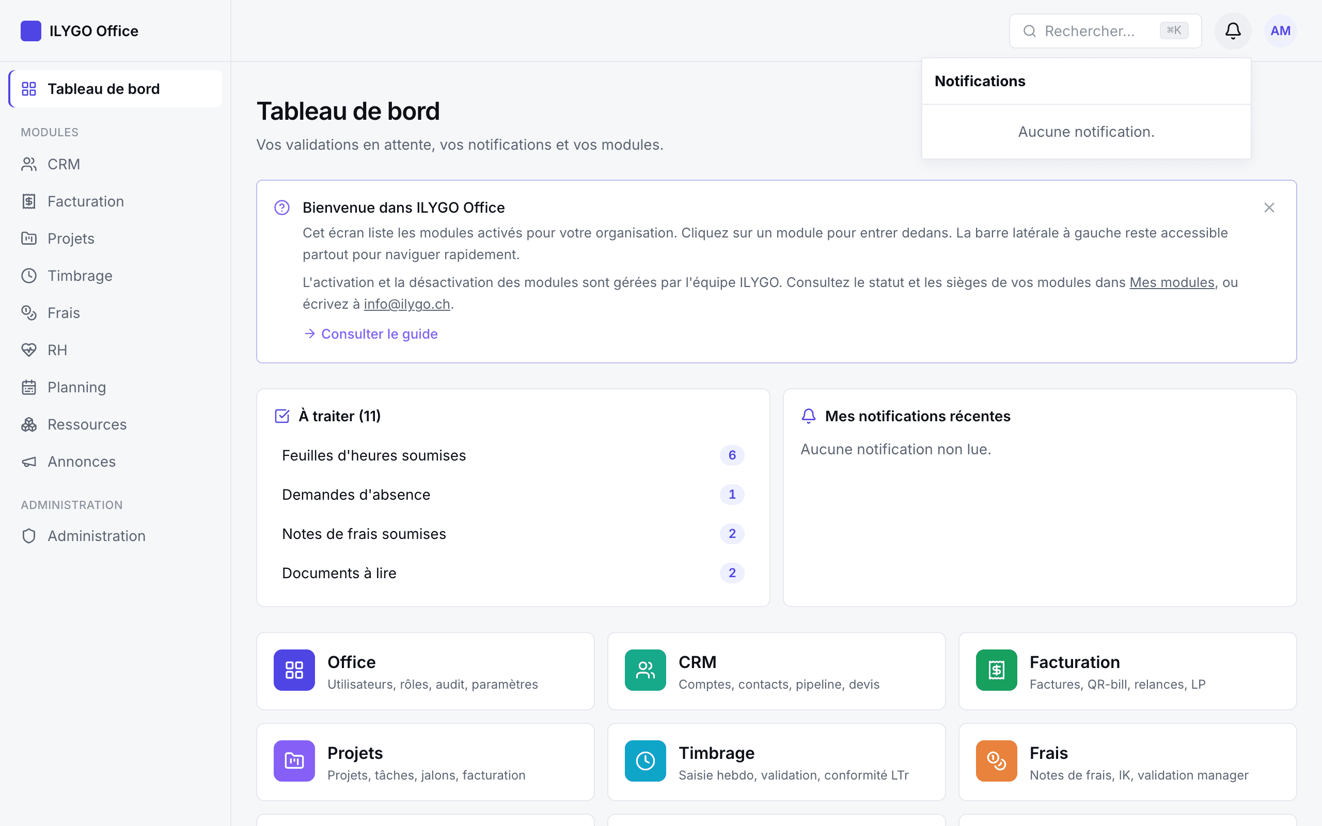Open Timbrage from the sidebar

click(x=115, y=276)
